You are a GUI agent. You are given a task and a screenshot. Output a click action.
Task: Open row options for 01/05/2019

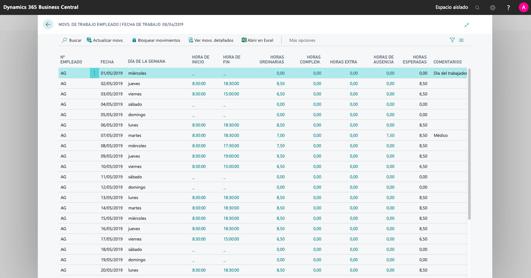[94, 73]
